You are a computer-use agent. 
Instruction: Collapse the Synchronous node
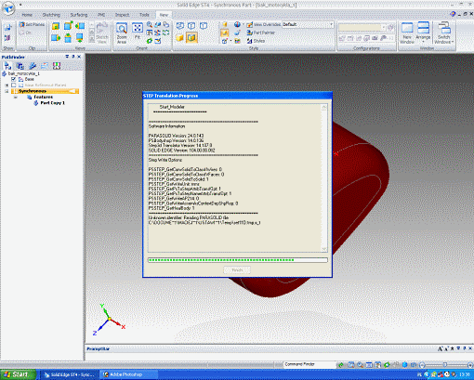7,91
